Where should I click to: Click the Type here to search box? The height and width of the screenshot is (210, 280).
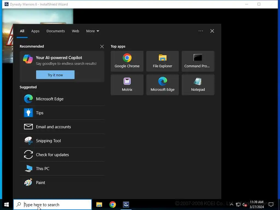(52, 205)
